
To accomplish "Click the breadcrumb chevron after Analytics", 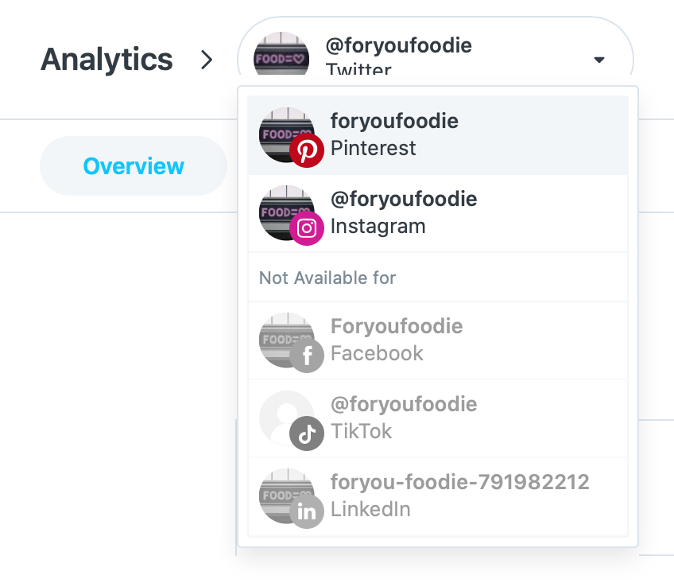I will click(x=207, y=60).
